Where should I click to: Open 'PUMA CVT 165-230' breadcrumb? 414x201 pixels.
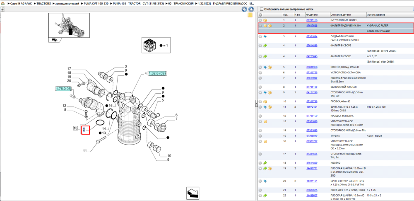(96, 4)
